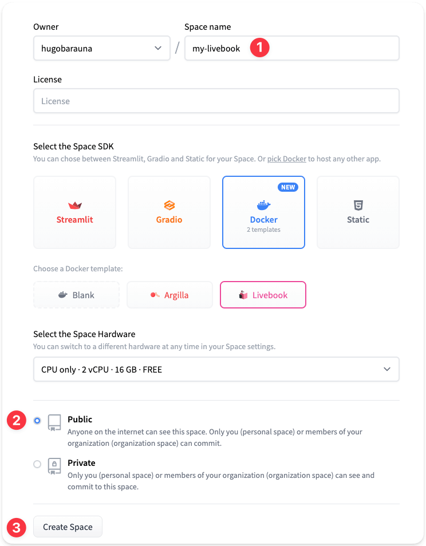Click the Blank template whale icon
This screenshot has width=426, height=546.
(63, 295)
